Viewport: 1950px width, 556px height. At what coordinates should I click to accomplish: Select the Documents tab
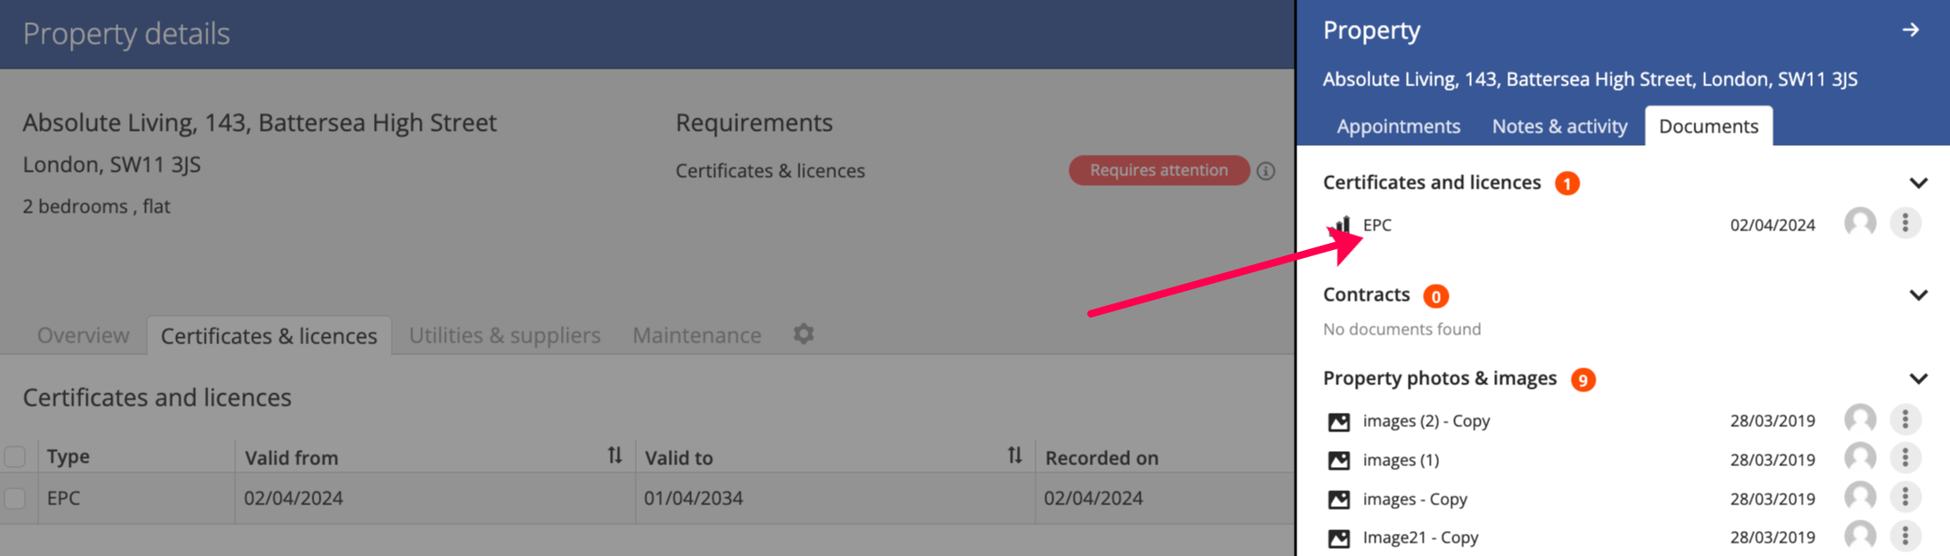[1708, 126]
